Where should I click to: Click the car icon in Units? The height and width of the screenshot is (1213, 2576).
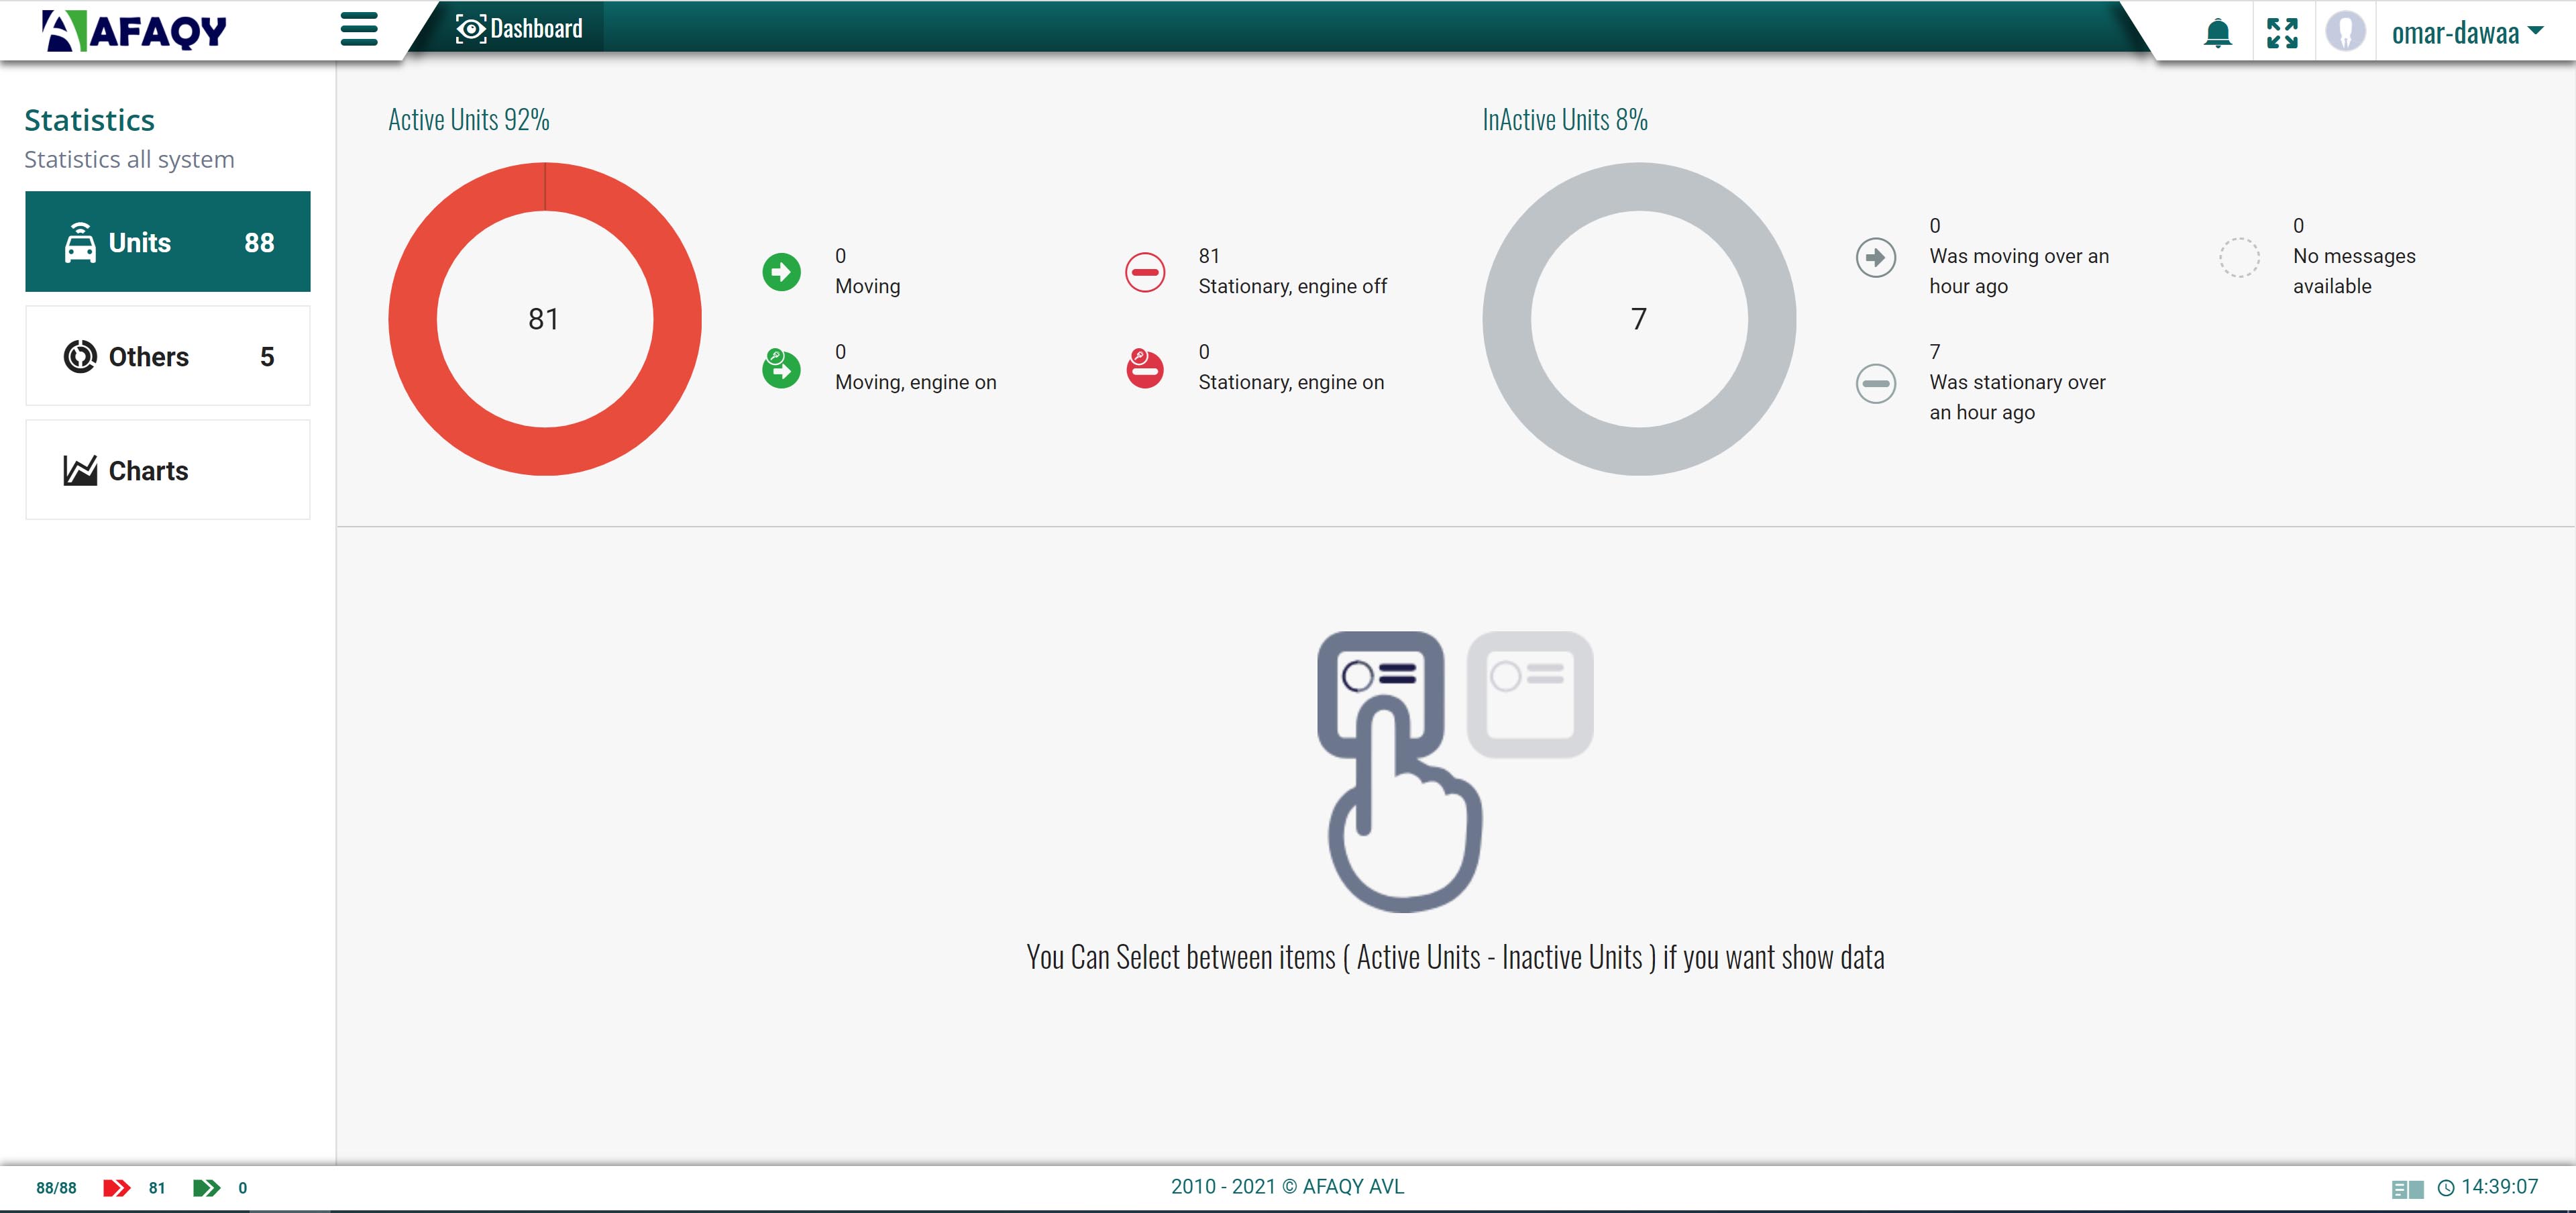coord(80,242)
